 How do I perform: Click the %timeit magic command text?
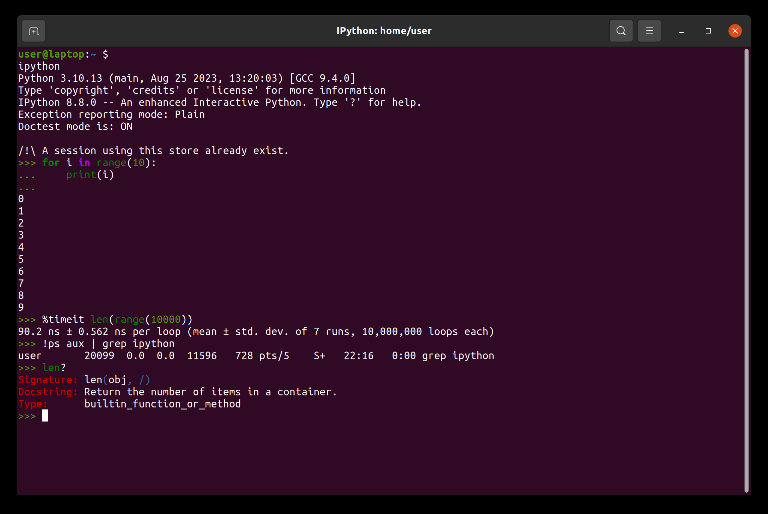(63, 319)
